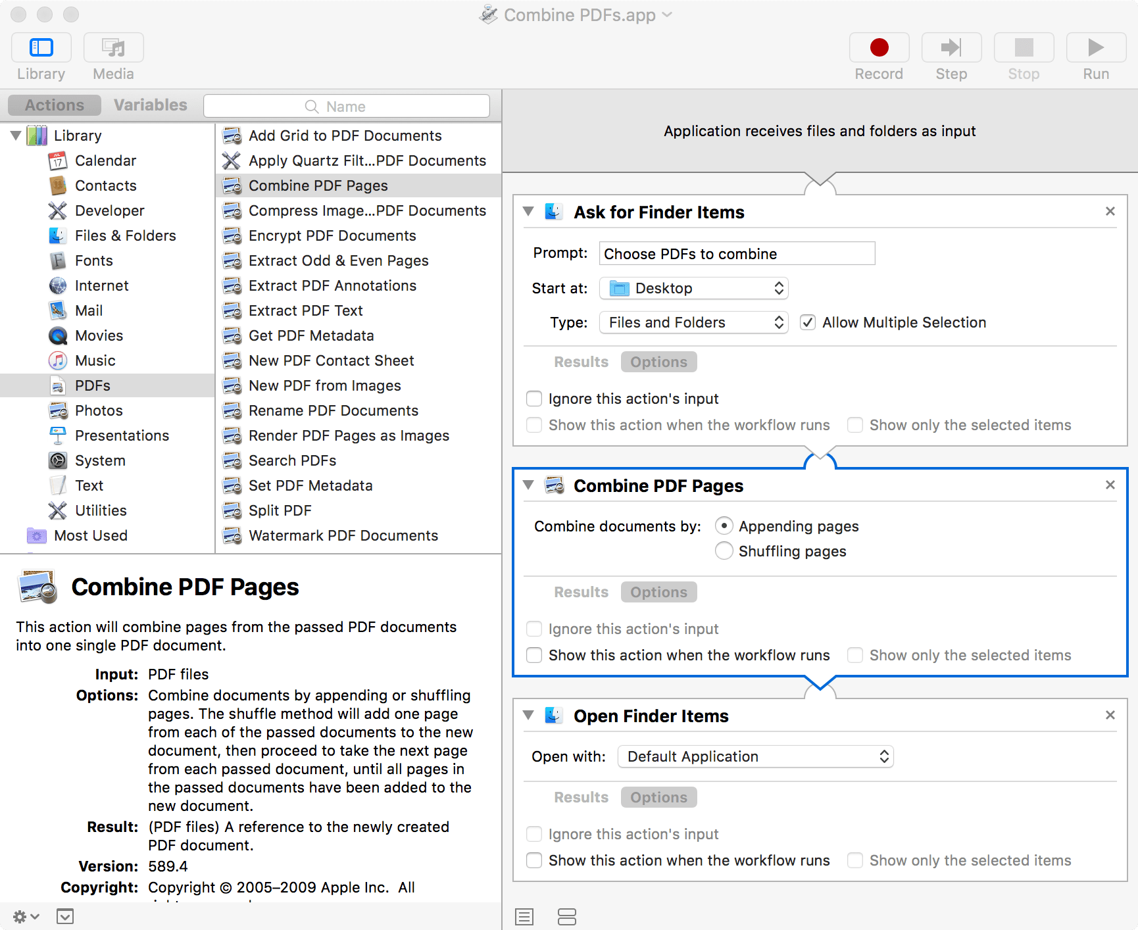Click the list view icon at bottom right
Viewport: 1138px width, 930px height.
524,916
